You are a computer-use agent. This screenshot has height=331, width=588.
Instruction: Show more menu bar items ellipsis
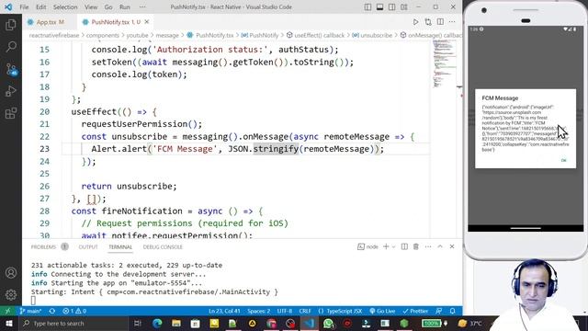point(142,7)
